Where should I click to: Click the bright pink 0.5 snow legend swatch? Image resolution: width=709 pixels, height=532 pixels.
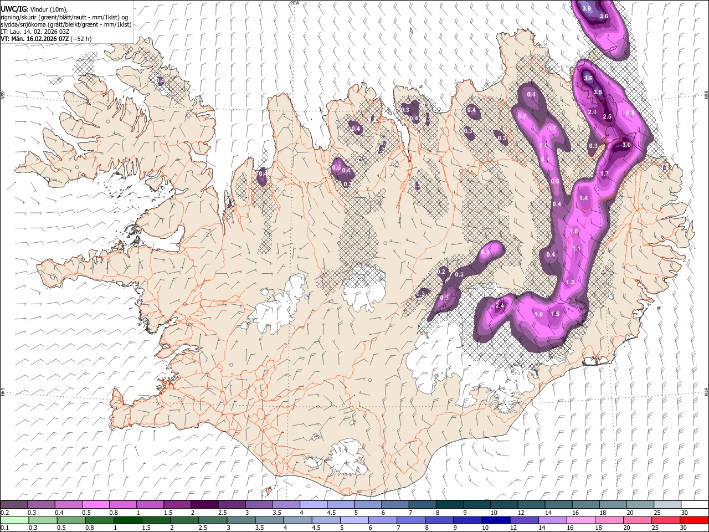click(96, 504)
